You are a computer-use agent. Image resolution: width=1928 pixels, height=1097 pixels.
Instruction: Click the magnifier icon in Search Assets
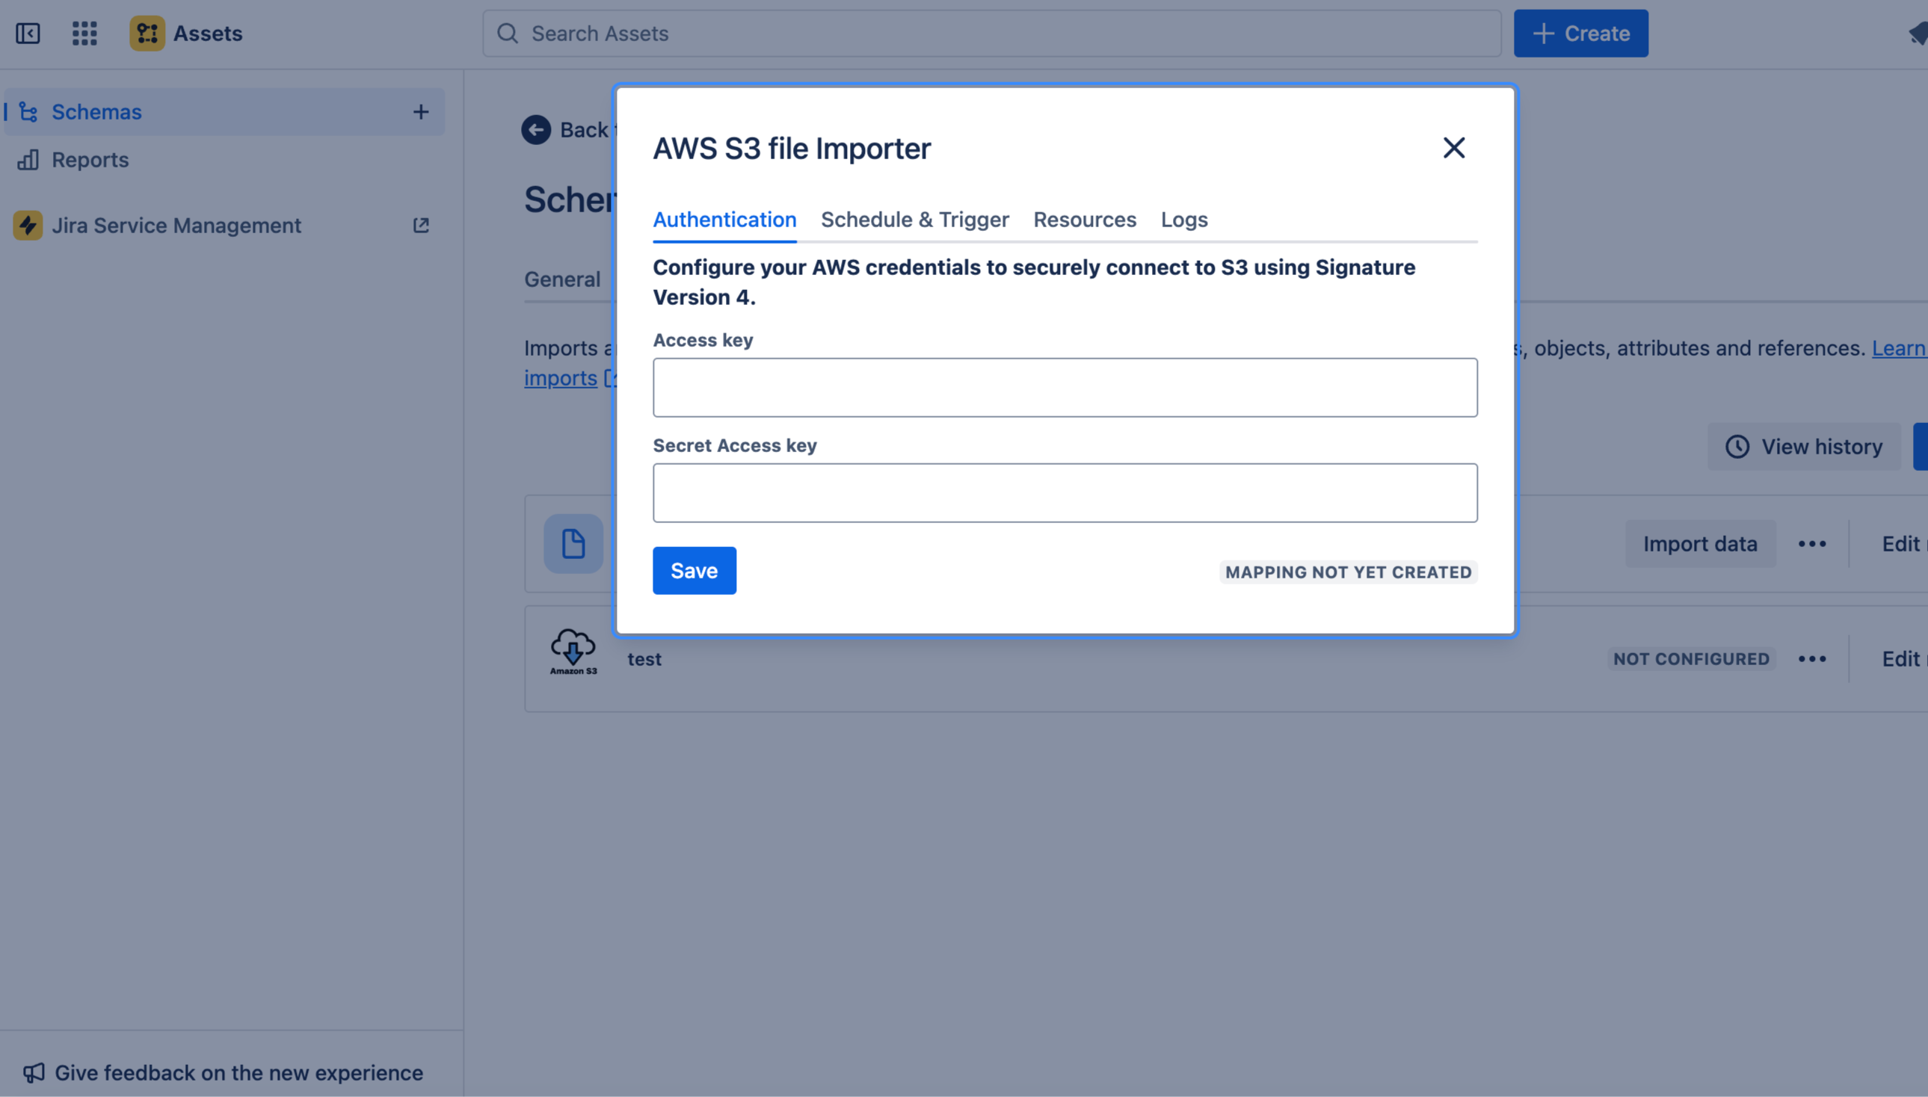pyautogui.click(x=508, y=33)
